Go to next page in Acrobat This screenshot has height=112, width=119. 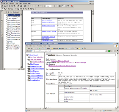click(x=33, y=6)
